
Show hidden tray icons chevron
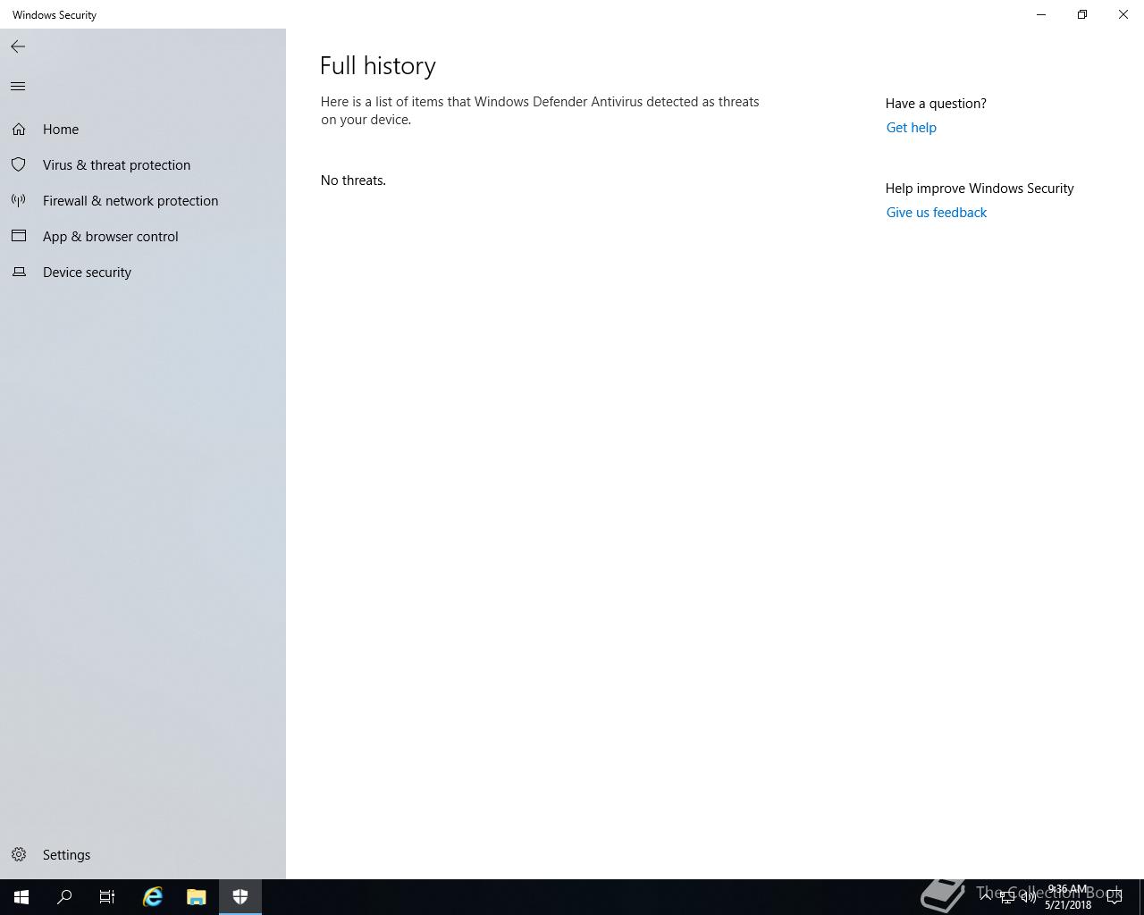coord(985,897)
